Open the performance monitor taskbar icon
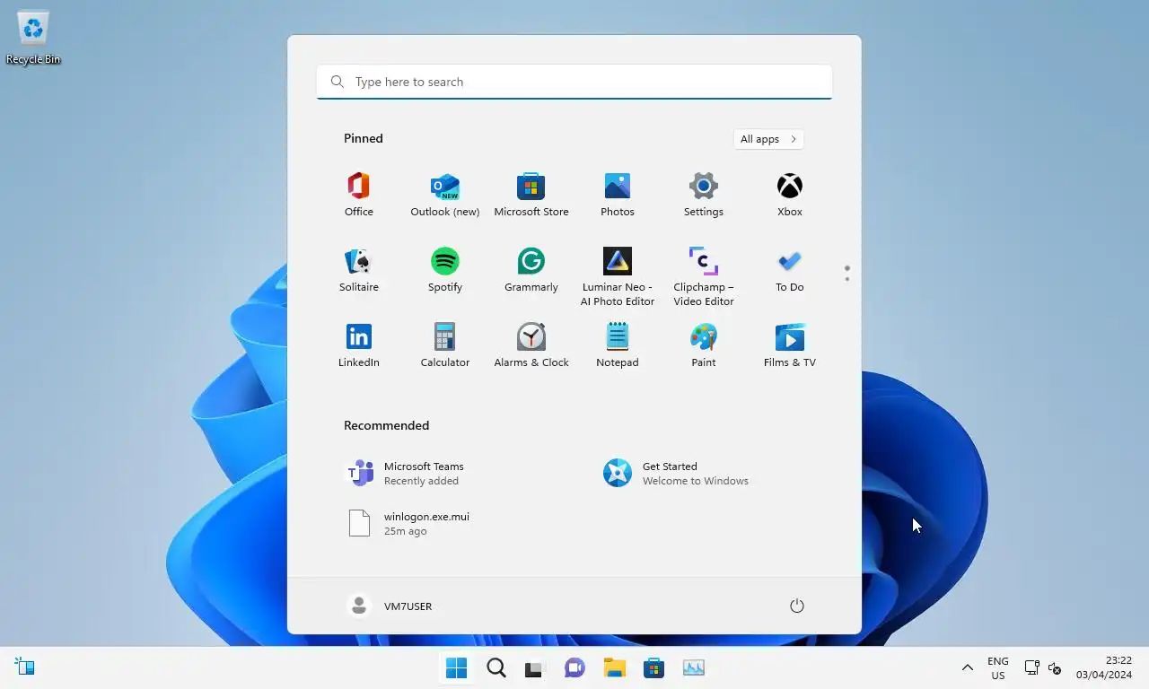The image size is (1149, 689). [x=694, y=667]
